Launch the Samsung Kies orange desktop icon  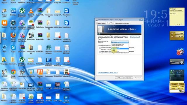pyautogui.click(x=40, y=72)
